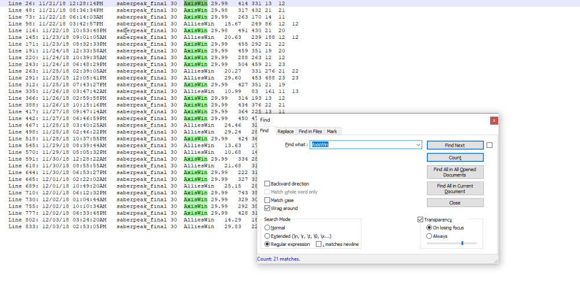
Task: Click the transparency slider handle
Action: pyautogui.click(x=462, y=244)
